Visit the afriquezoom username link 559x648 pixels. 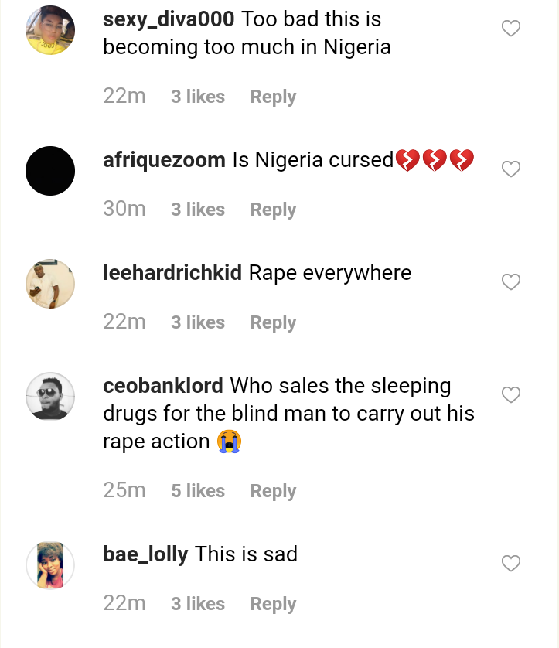tap(164, 160)
